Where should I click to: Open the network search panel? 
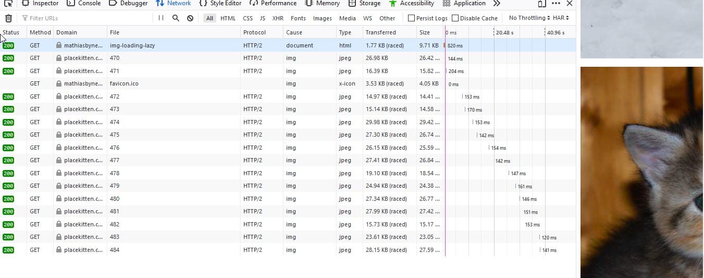point(176,18)
